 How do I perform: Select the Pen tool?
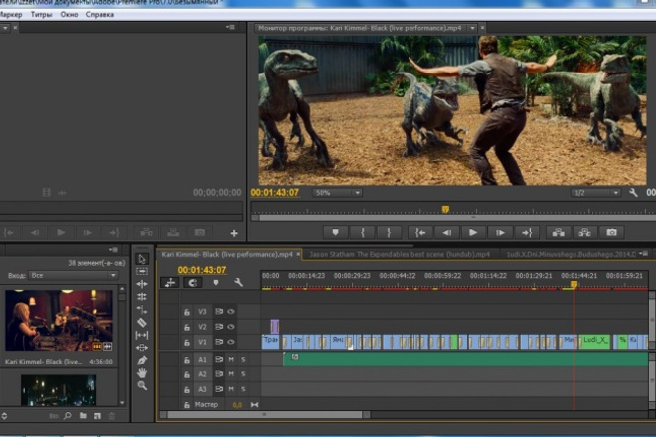(x=142, y=361)
